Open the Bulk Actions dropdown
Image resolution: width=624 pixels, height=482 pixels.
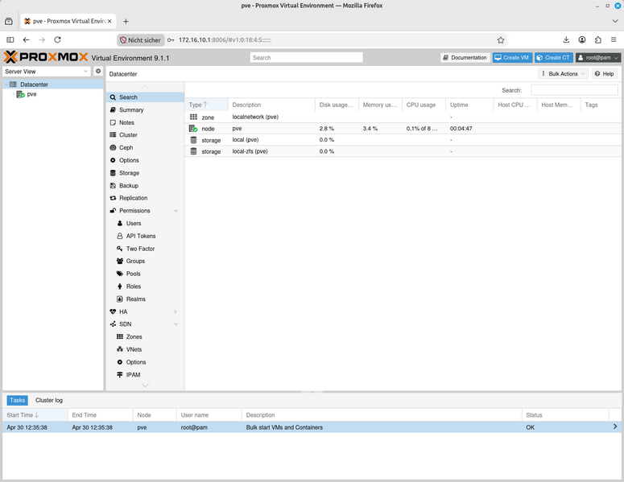[563, 73]
